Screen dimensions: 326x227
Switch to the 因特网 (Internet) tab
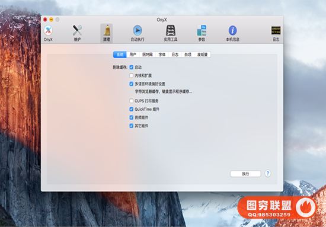coord(147,55)
